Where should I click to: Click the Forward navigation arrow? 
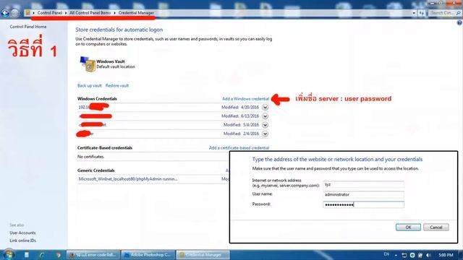(14, 13)
